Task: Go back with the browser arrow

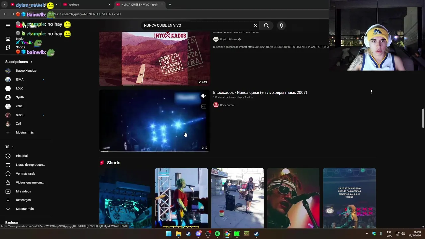Action: point(5,14)
